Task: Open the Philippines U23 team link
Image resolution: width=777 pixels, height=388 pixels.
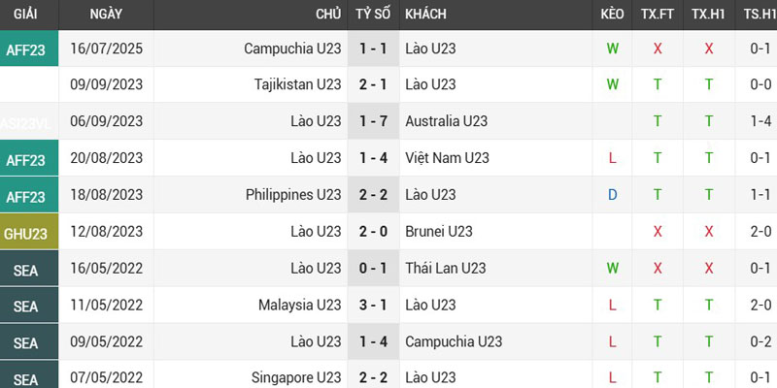Action: click(x=294, y=195)
